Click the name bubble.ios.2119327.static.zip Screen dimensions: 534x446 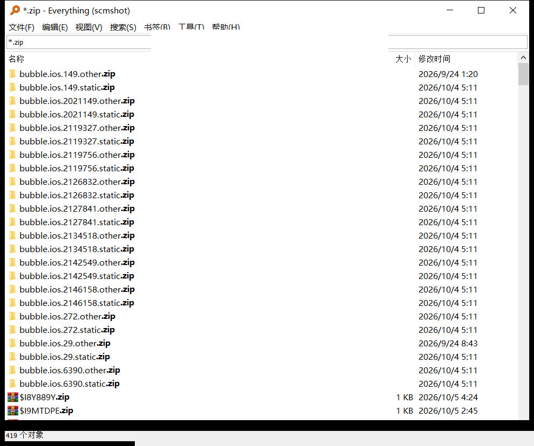coord(77,141)
